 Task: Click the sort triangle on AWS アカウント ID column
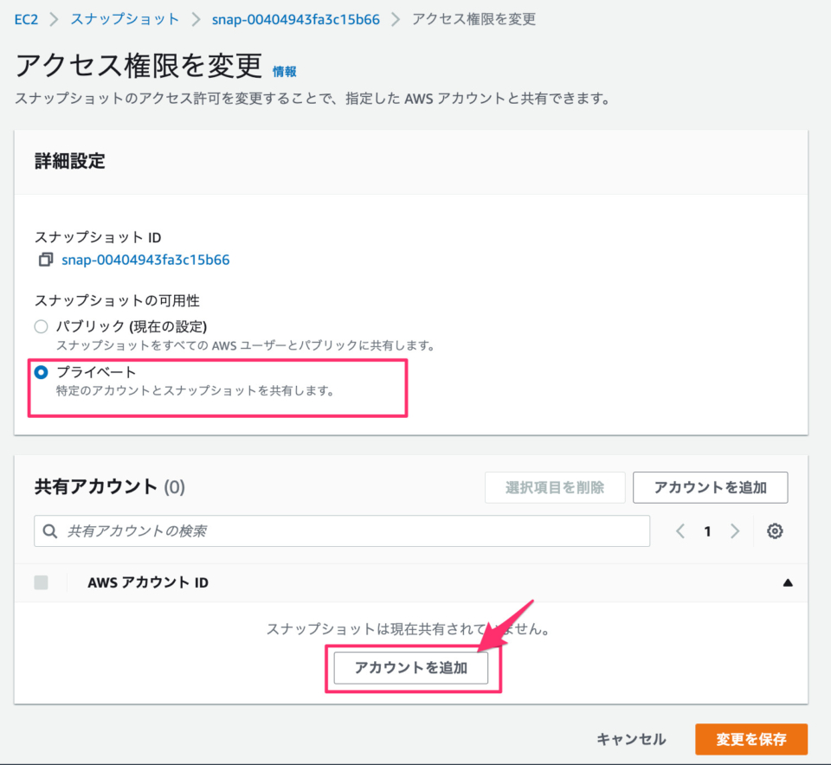pos(788,582)
